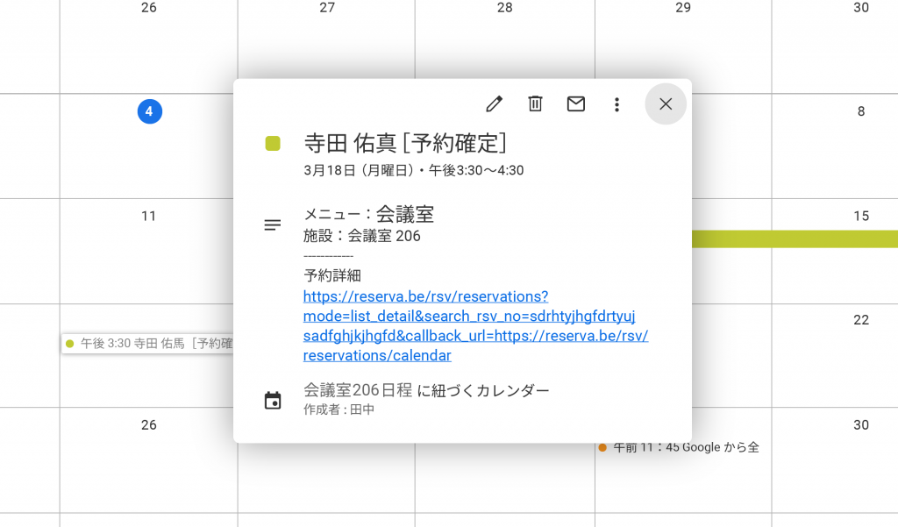Delete the event using trash icon
The width and height of the screenshot is (898, 527).
[535, 104]
